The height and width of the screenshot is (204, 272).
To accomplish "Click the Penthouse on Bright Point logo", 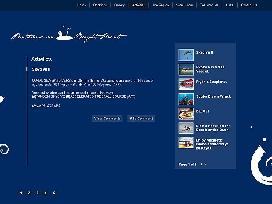I will [x=69, y=35].
